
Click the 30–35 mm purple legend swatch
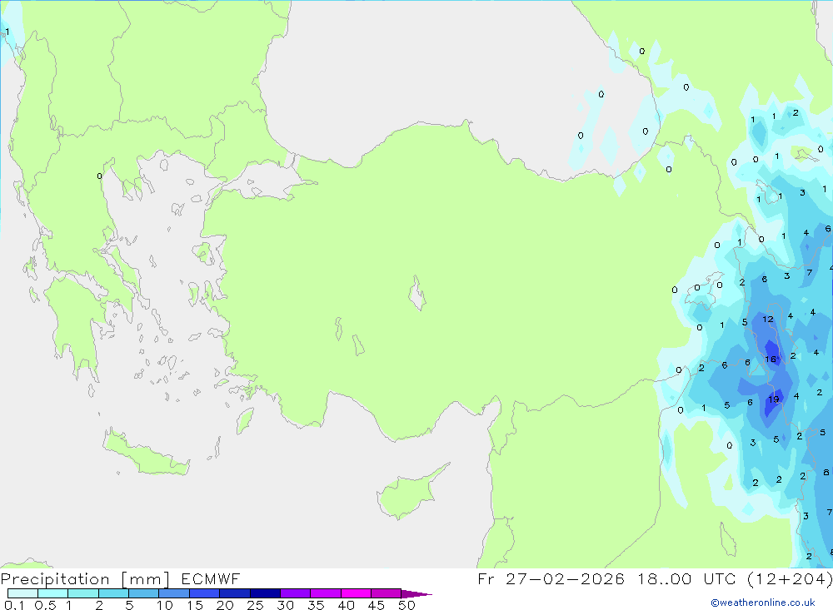[296, 593]
